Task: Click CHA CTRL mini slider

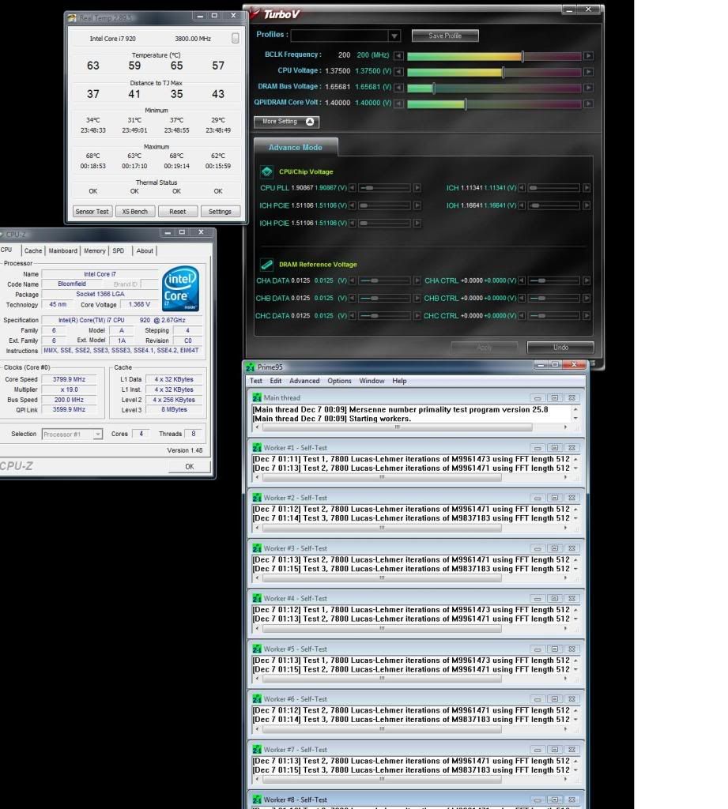Action: [553, 280]
